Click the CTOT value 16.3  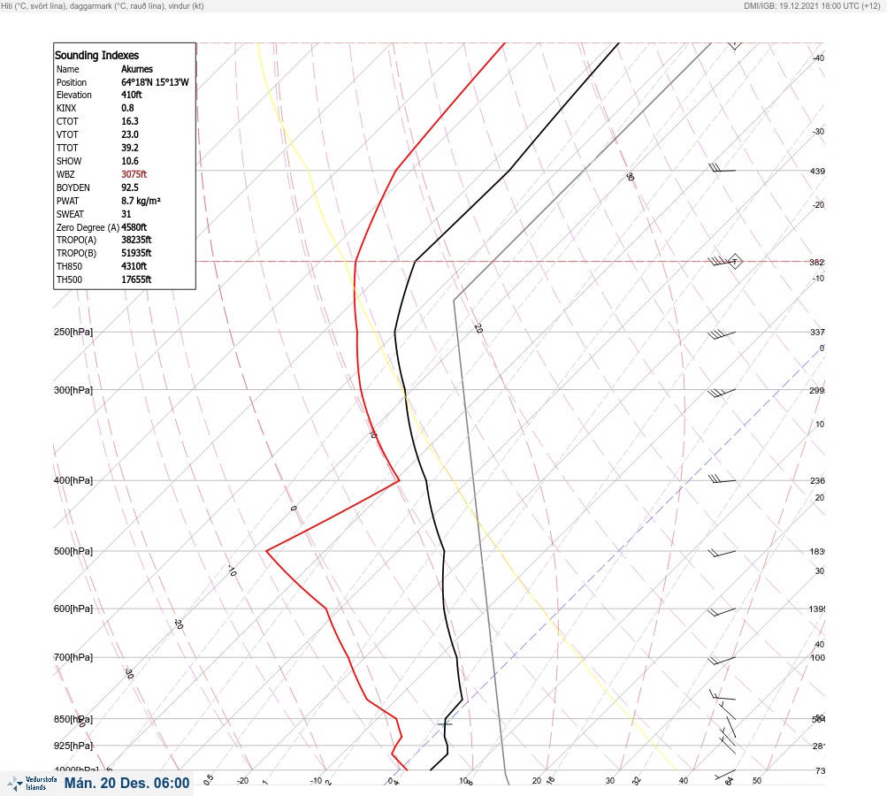(x=129, y=121)
